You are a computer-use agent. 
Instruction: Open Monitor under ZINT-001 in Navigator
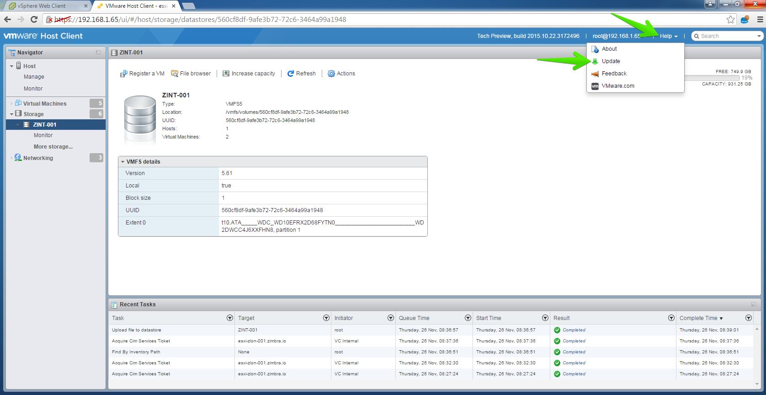43,135
